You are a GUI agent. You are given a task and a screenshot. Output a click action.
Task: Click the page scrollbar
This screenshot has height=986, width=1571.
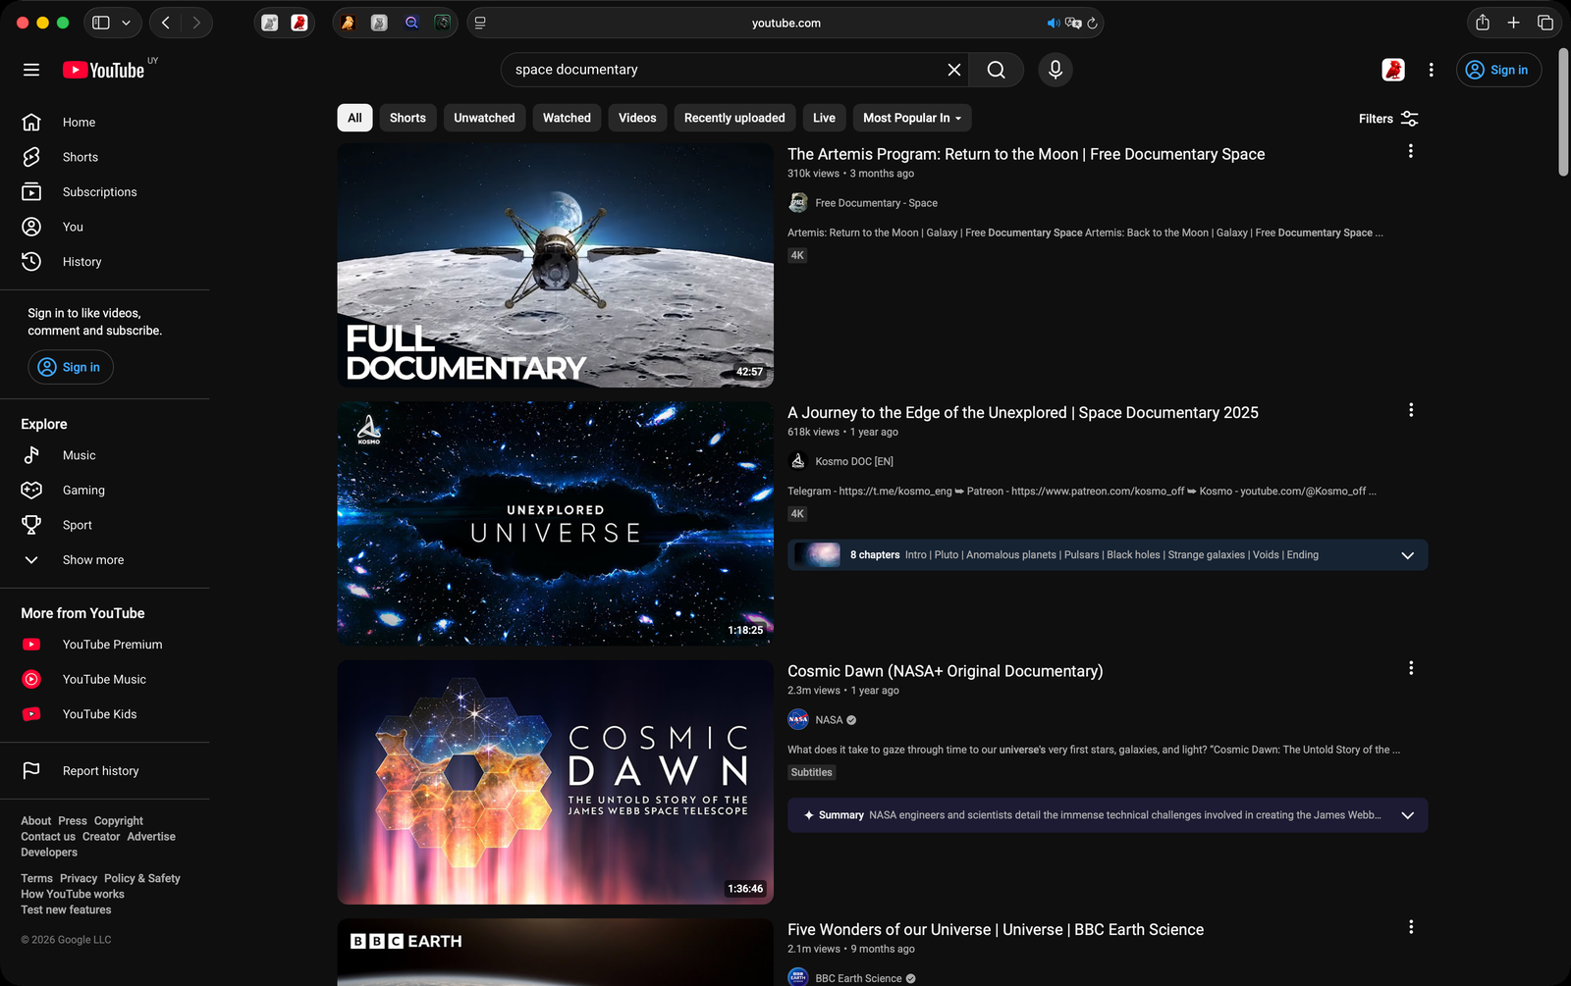tap(1563, 111)
